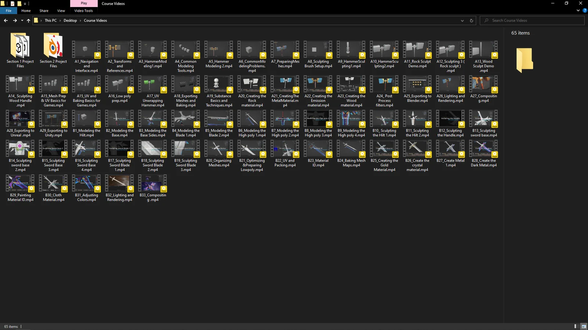The height and width of the screenshot is (330, 588).
Task: Refresh the Course Videos folder
Action: click(472, 21)
